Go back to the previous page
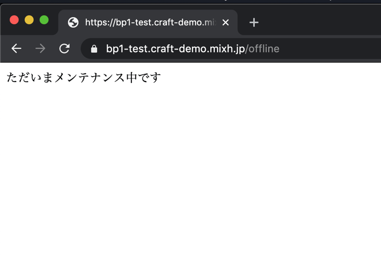The width and height of the screenshot is (381, 262). [x=16, y=49]
